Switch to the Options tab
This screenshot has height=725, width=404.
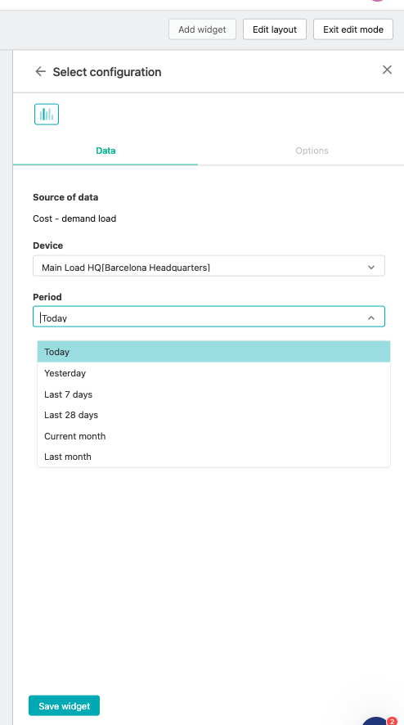tap(312, 151)
